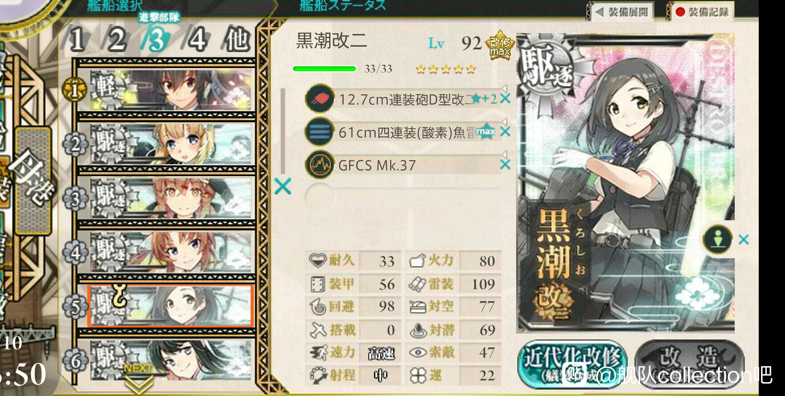Remove the 61cm quadruple oxygen torpedo
This screenshot has width=785, height=396.
point(505,132)
